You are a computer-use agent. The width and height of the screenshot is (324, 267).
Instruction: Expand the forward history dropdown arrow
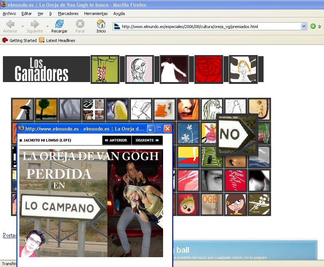[x=47, y=27]
